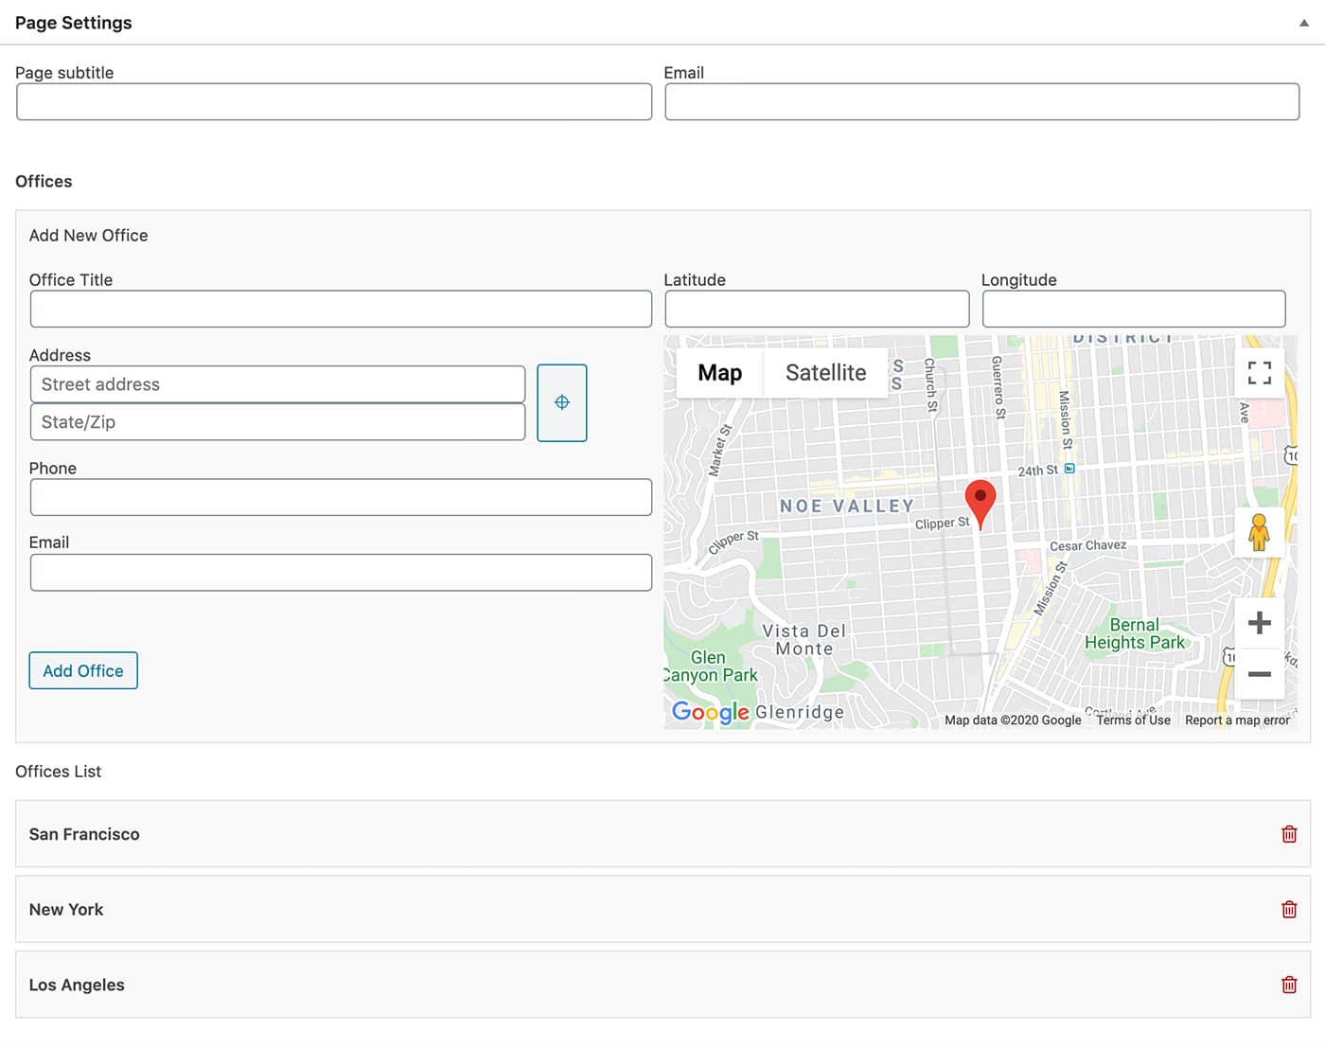Remove the Los Angeles office entry
The height and width of the screenshot is (1049, 1325).
(x=1288, y=985)
